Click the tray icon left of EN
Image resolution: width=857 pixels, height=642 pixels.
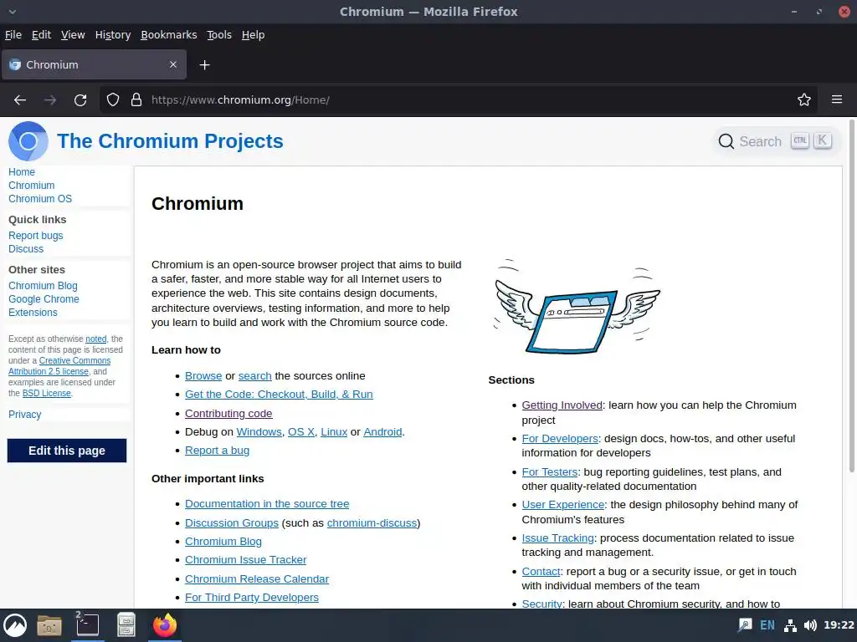(744, 625)
